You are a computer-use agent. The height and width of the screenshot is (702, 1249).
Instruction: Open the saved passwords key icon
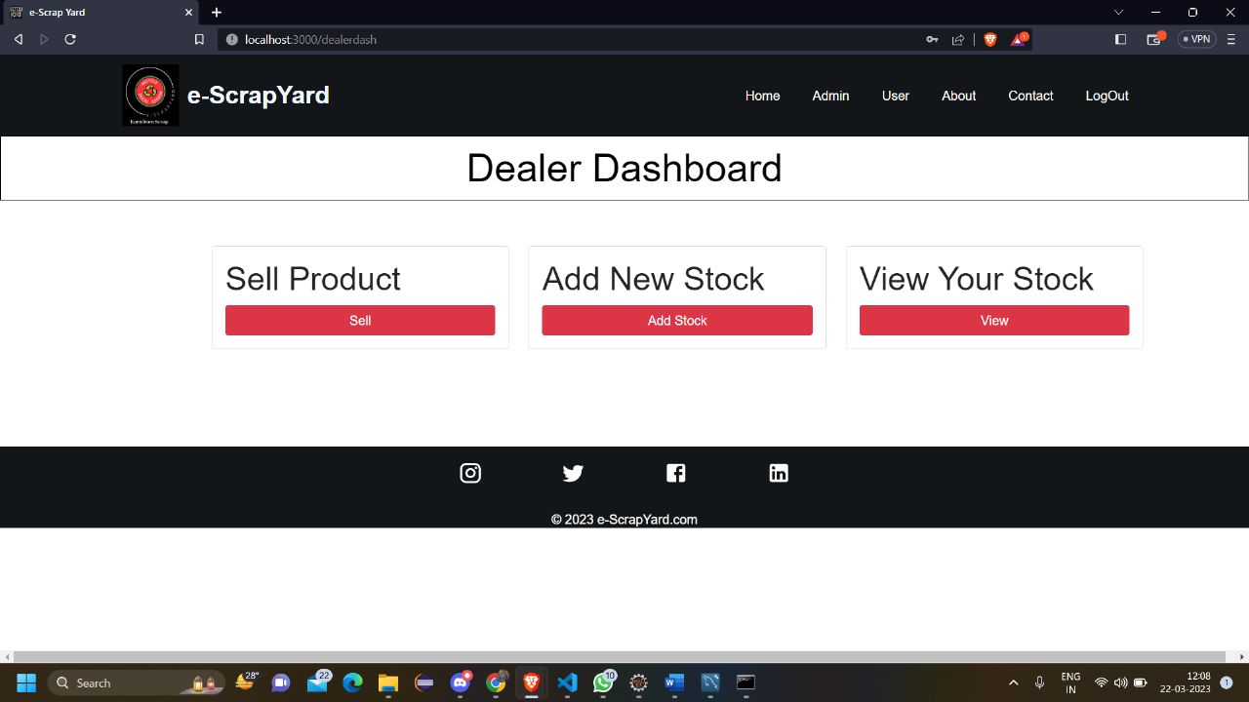click(x=932, y=39)
